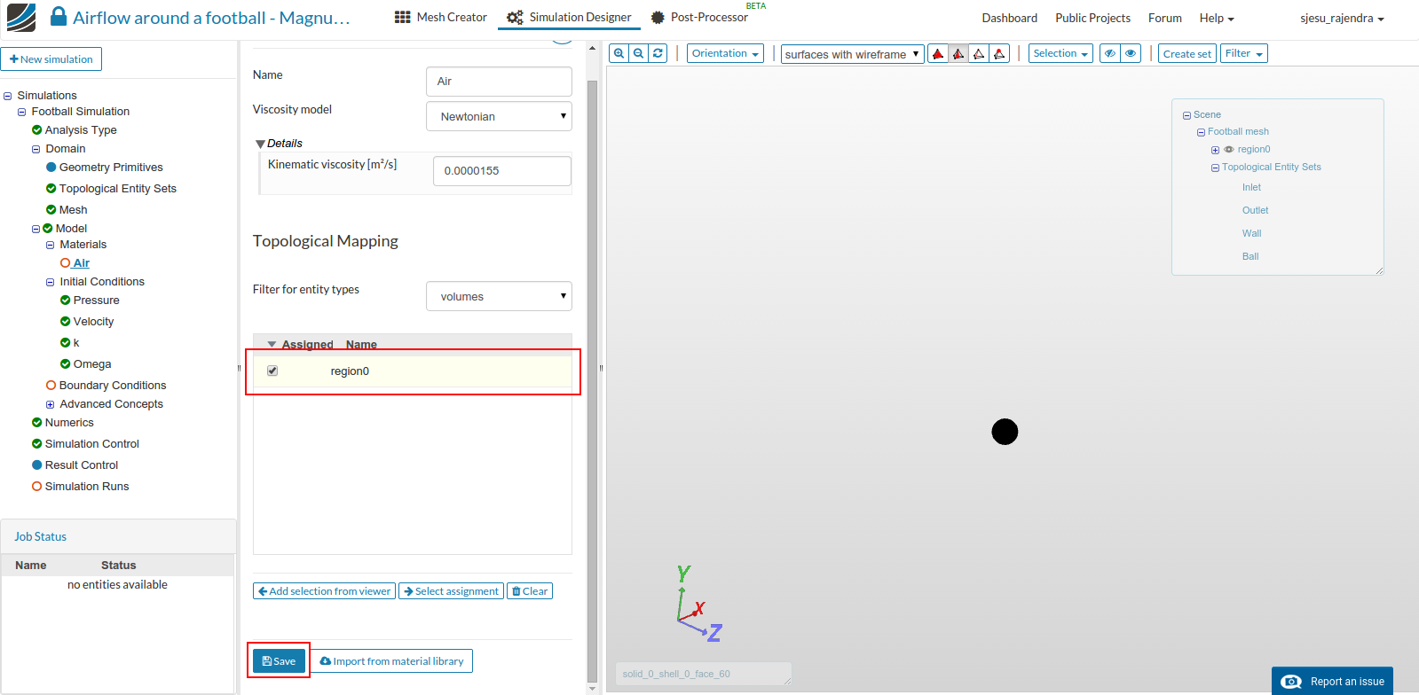Click the material Name input field
Screen dimensions: 1419x695
[x=499, y=82]
